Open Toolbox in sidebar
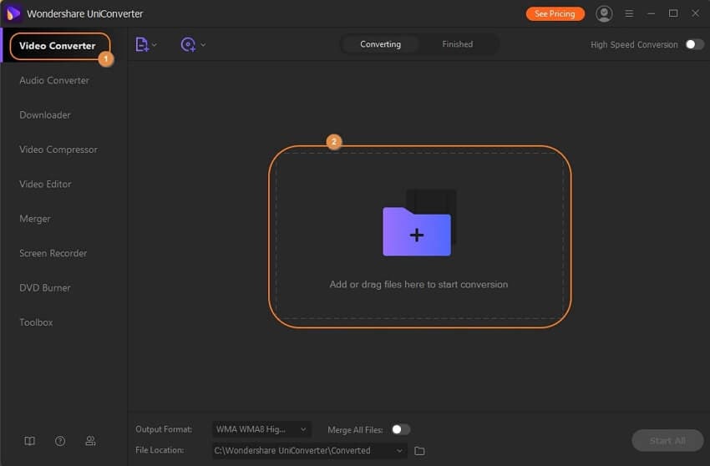710x466 pixels. click(x=36, y=322)
